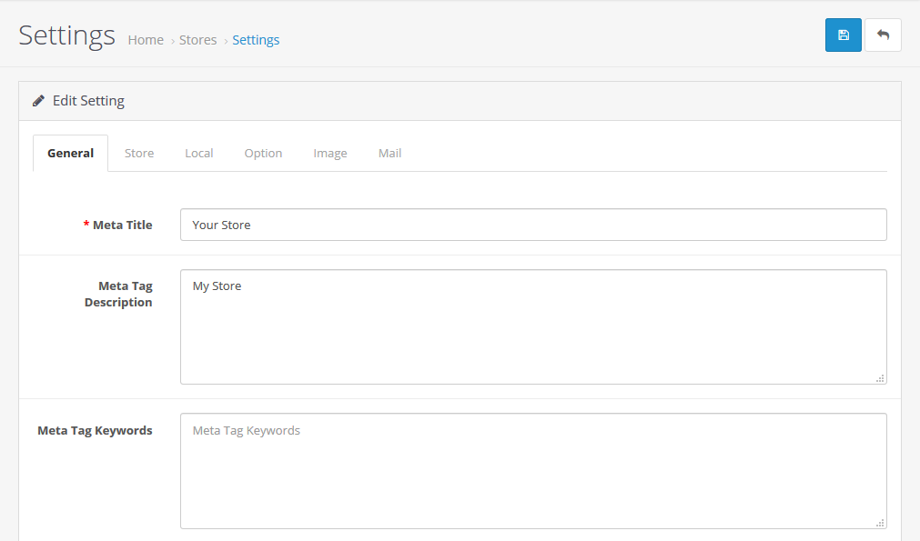Select the General tab

(70, 153)
